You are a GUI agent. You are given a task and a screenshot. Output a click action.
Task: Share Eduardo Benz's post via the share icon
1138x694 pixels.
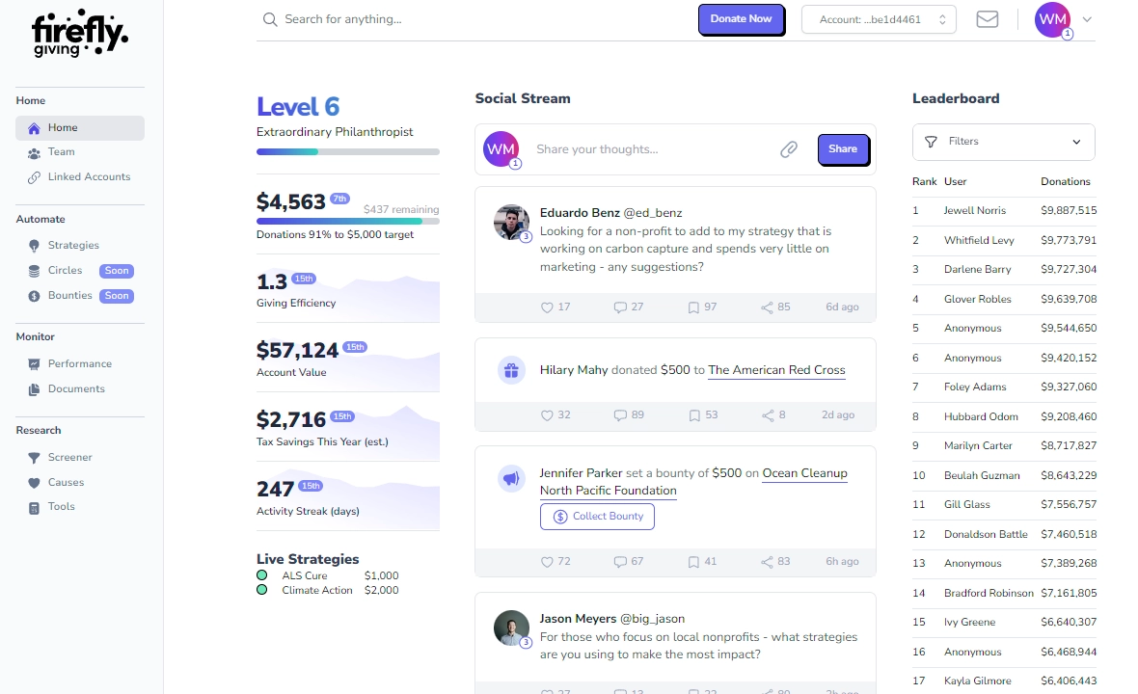click(x=766, y=307)
